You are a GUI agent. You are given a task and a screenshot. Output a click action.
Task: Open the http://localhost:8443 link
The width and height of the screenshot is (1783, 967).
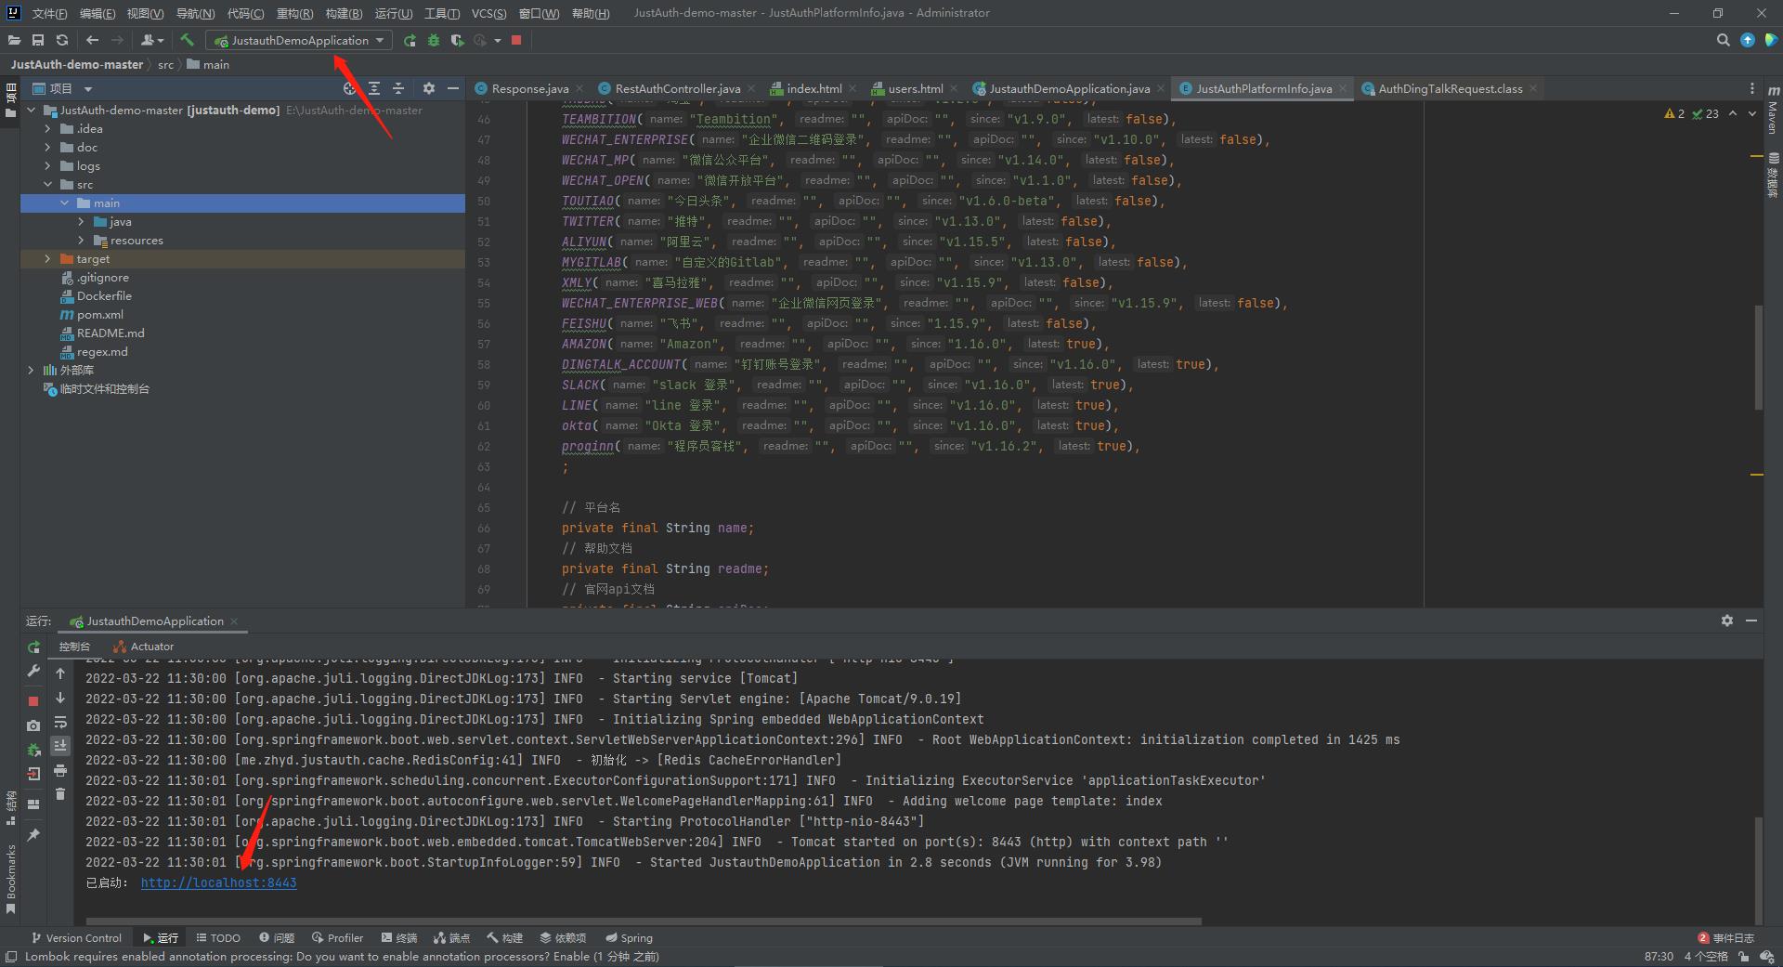[218, 882]
